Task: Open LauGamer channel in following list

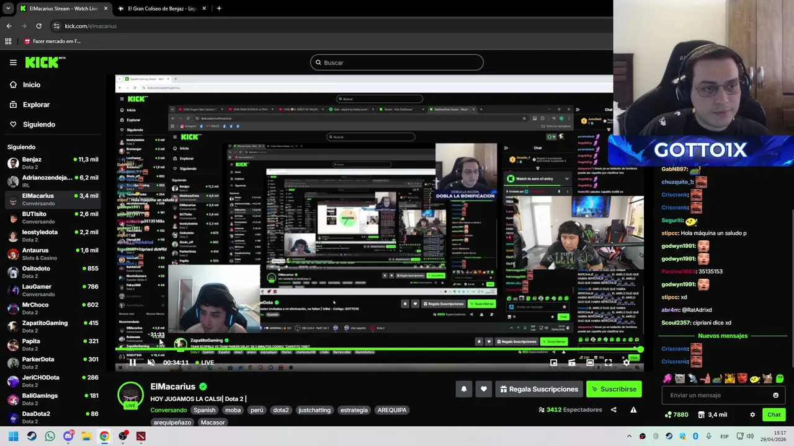Action: point(53,290)
